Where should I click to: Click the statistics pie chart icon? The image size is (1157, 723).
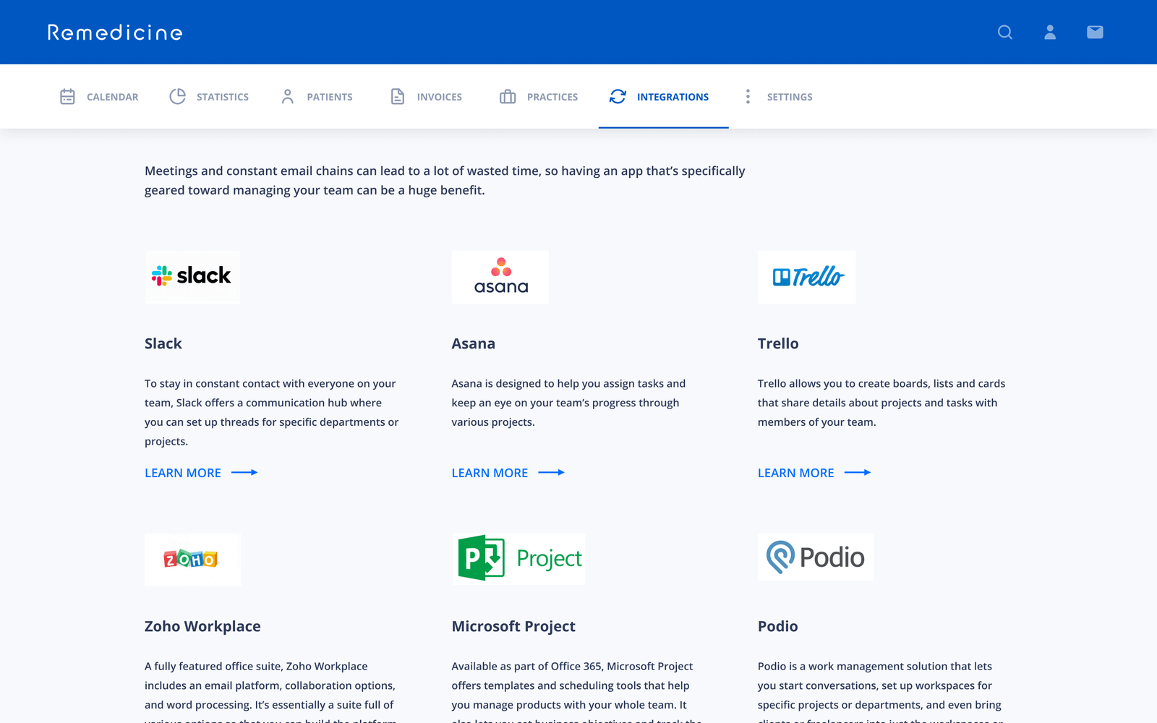(177, 97)
